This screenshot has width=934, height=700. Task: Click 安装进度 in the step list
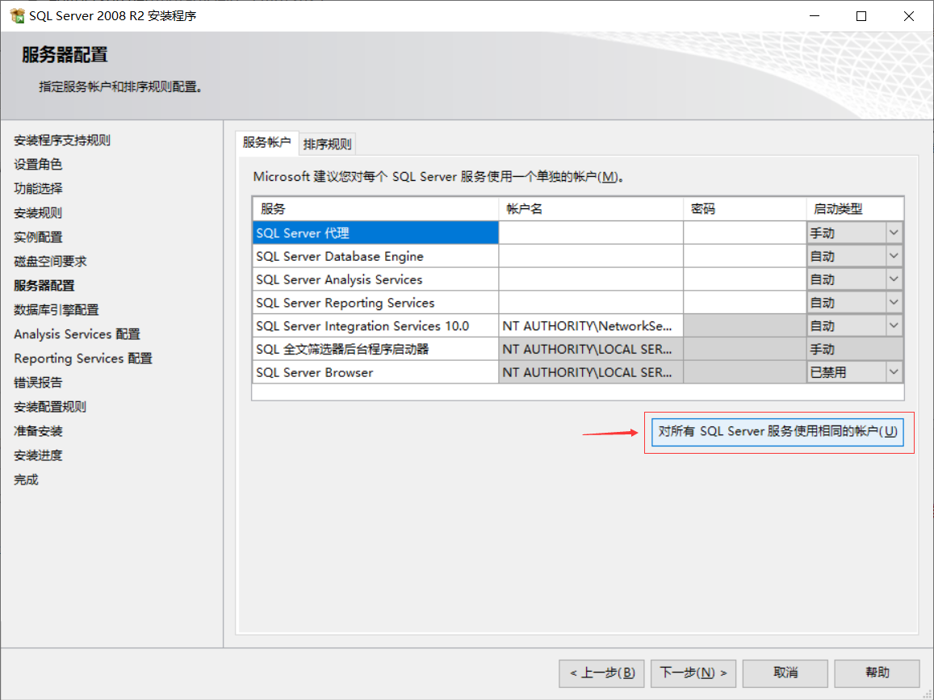coord(38,455)
